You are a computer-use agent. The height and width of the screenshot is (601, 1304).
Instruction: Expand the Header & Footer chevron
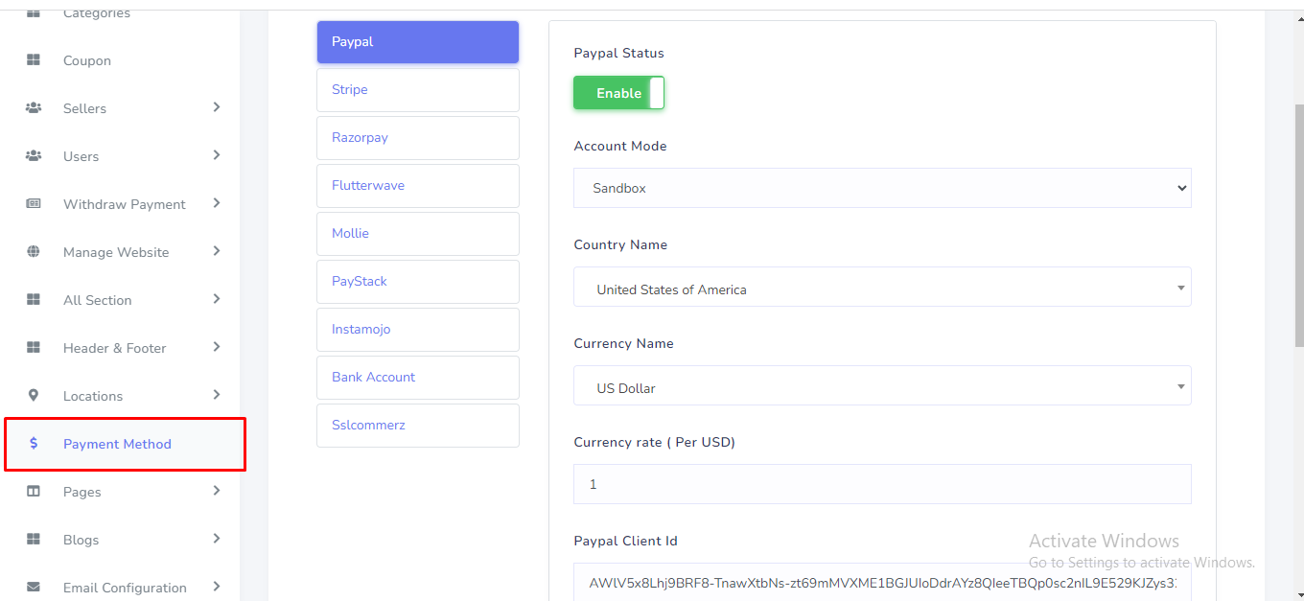(x=217, y=347)
